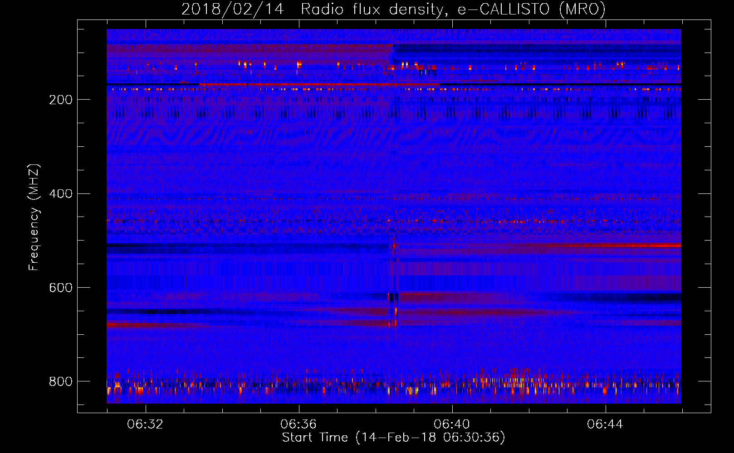
Task: Click the 600 frequency tick label
Action: 61,288
